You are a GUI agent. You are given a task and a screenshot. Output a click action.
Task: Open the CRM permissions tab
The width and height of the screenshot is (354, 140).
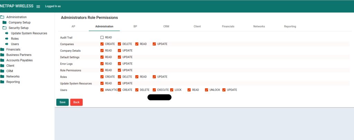pos(166,26)
